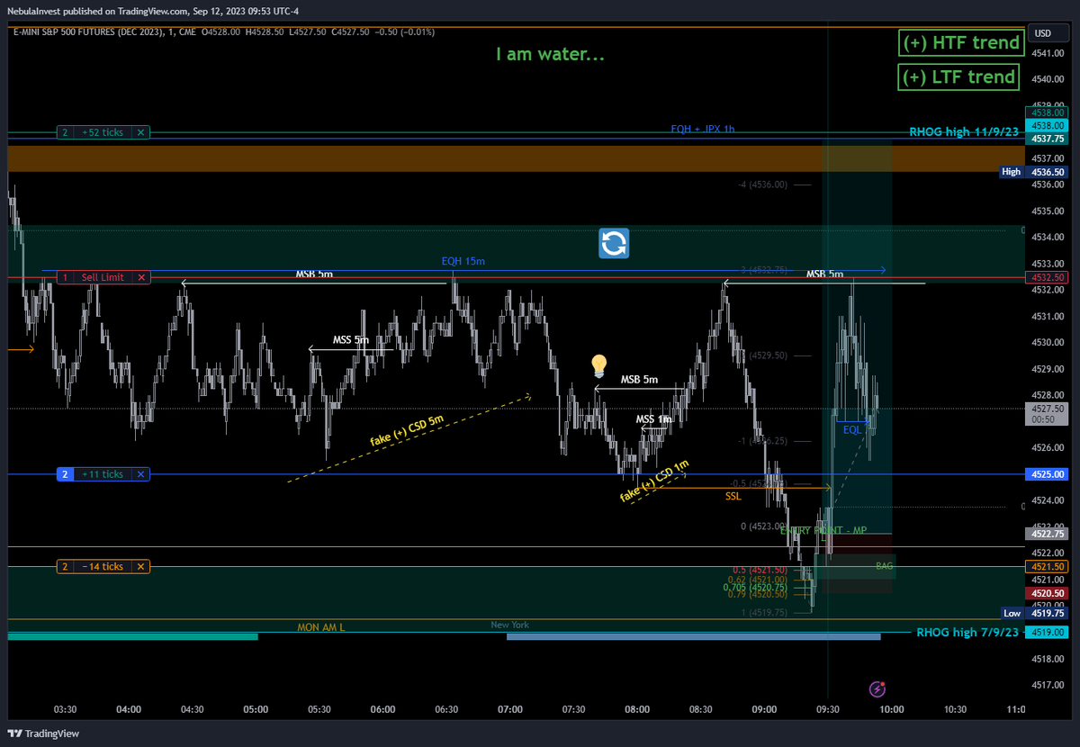Click the teal session bar at bottom left
1080x747 pixels.
coord(132,636)
